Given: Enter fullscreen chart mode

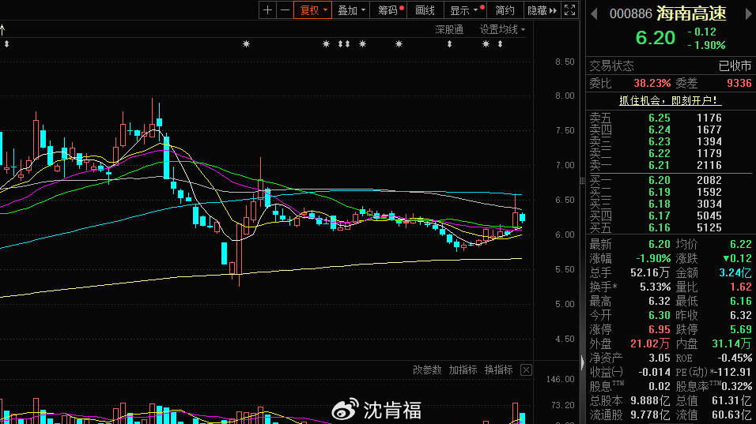Looking at the screenshot, I should [x=569, y=10].
